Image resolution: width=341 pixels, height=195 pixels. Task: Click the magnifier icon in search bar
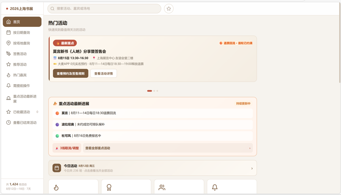pos(52,9)
